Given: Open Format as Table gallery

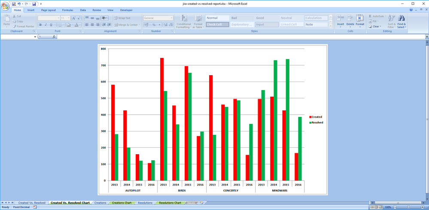Looking at the screenshot, I should click(x=198, y=21).
